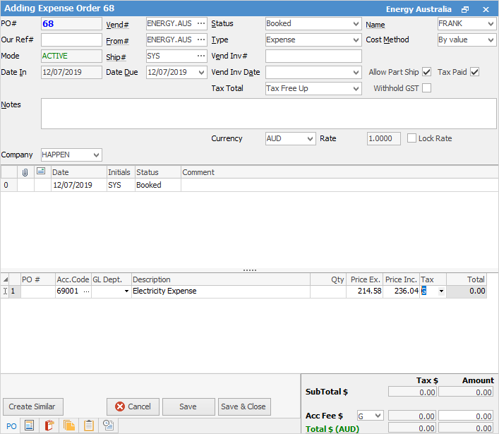The height and width of the screenshot is (434, 499).
Task: Click into the Notes text field
Action: coord(268,114)
